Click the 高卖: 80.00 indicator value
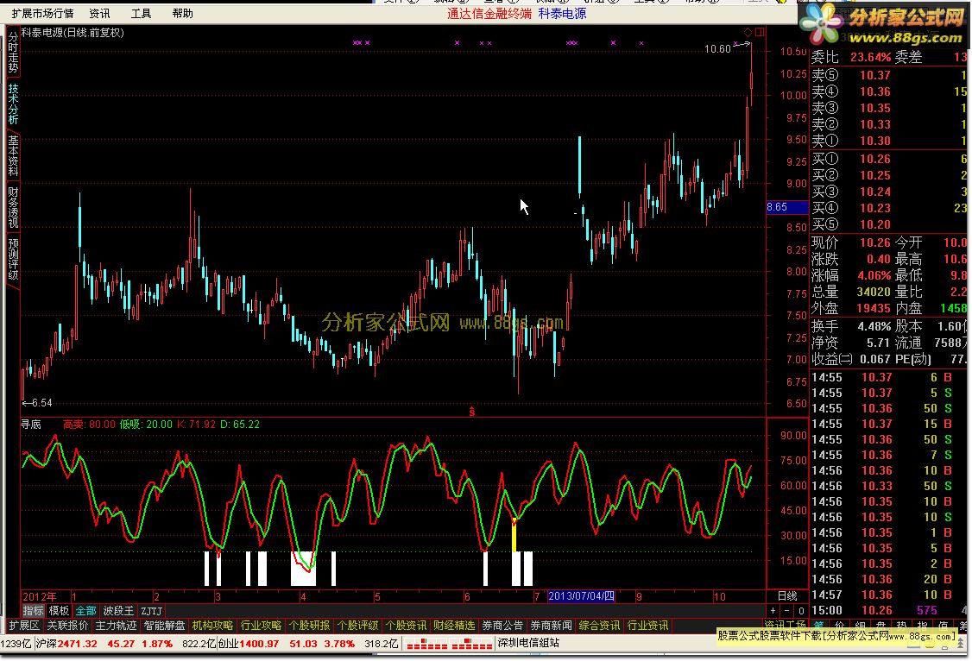The height and width of the screenshot is (661, 972). [x=89, y=425]
